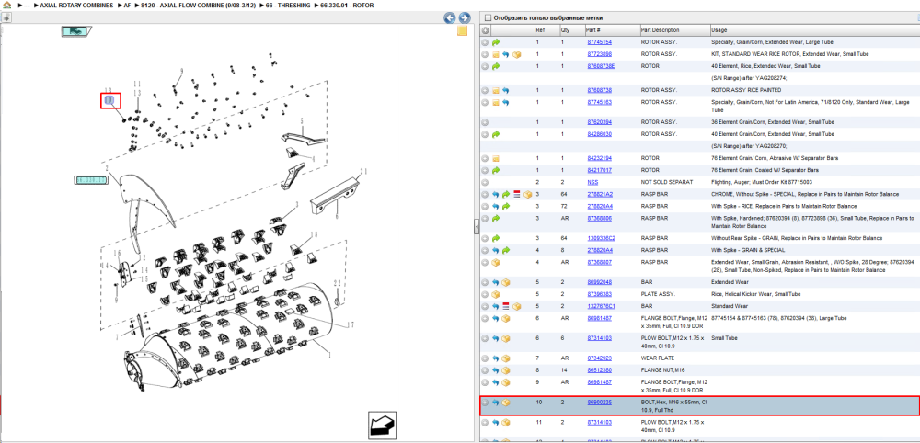This screenshot has width=920, height=443.
Task: Select highlighted callout 10 on the diagram
Action: [x=110, y=101]
